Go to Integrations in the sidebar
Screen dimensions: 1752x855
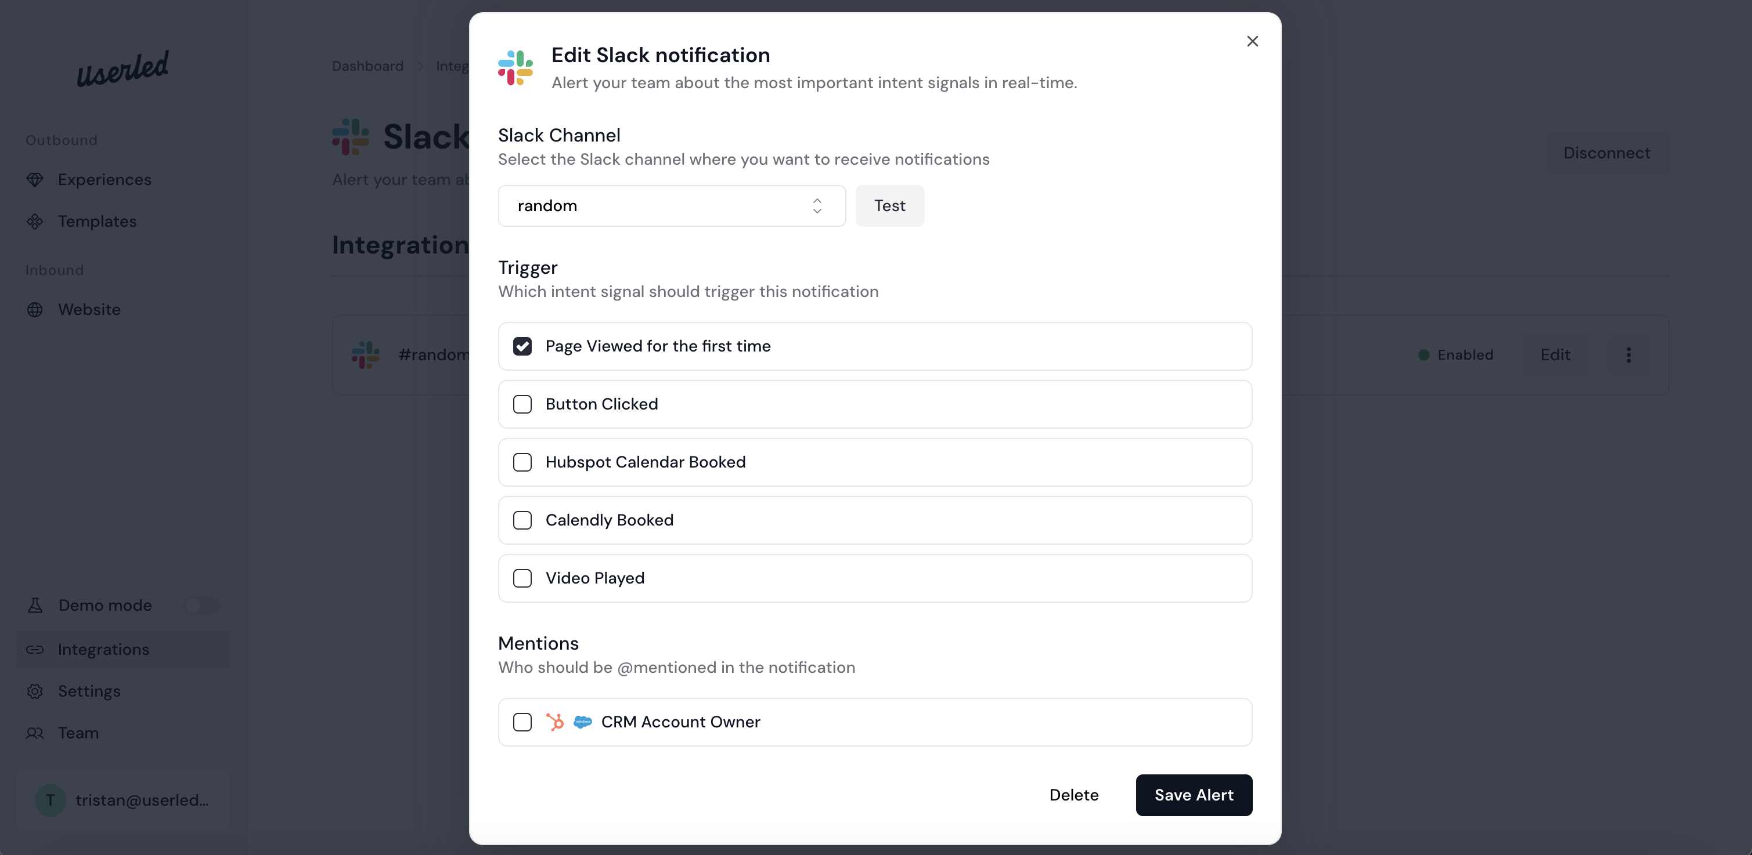(103, 650)
